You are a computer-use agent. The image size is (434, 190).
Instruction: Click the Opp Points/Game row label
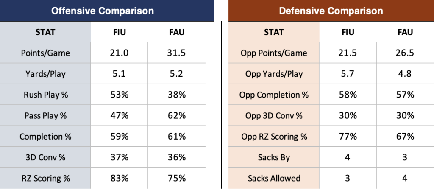tap(274, 53)
